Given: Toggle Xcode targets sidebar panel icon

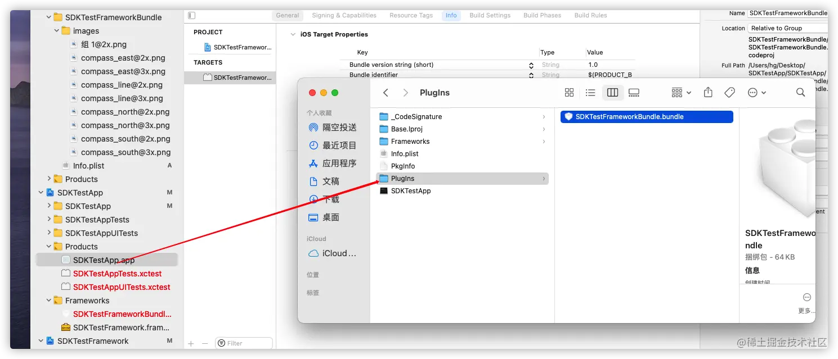Looking at the screenshot, I should (192, 16).
